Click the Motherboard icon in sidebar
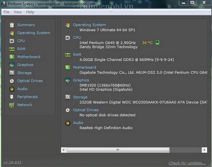 (x=12, y=57)
